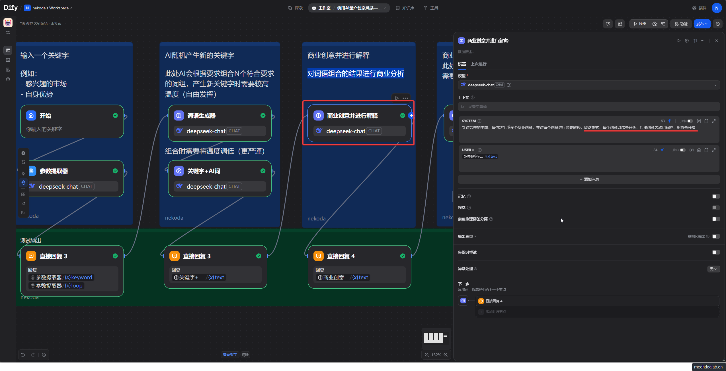
Task: Delete the USER message with trash icon
Action: pos(699,150)
